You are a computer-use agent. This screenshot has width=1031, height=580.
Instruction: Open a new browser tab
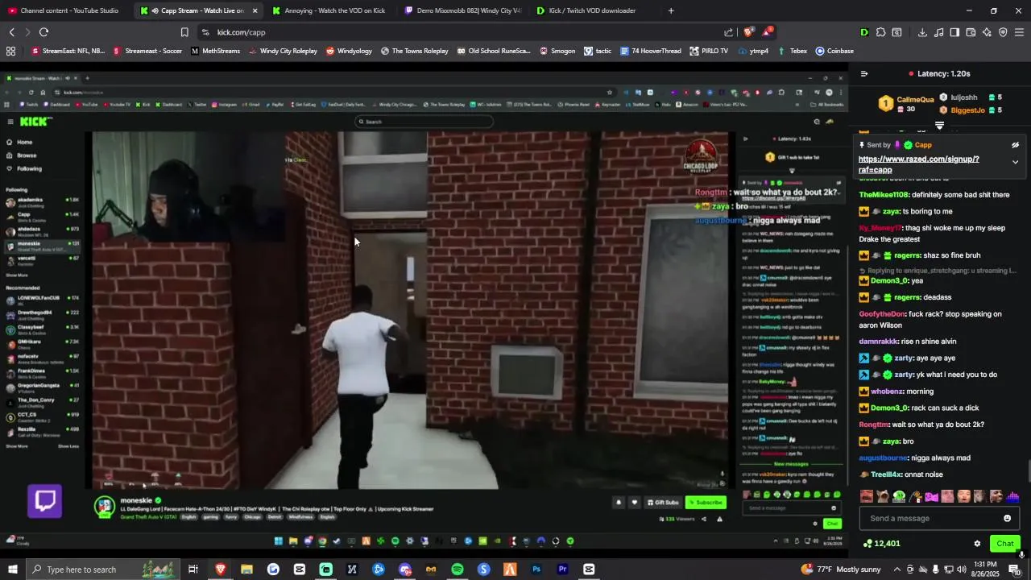tap(671, 10)
